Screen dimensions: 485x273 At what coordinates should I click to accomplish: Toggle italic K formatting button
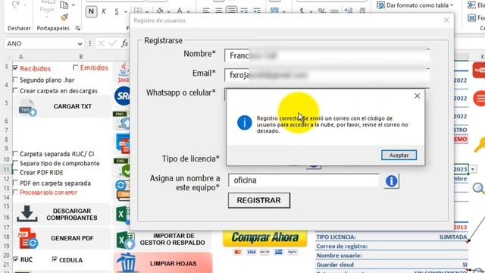point(104,11)
